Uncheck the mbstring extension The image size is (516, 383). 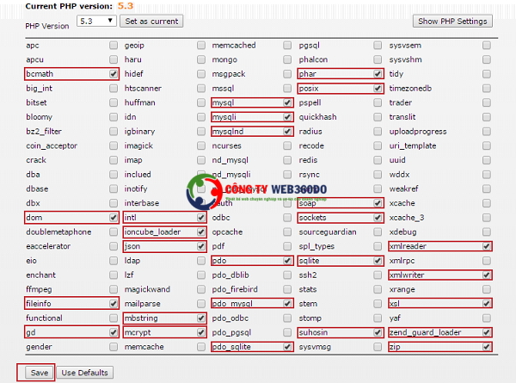pos(201,318)
